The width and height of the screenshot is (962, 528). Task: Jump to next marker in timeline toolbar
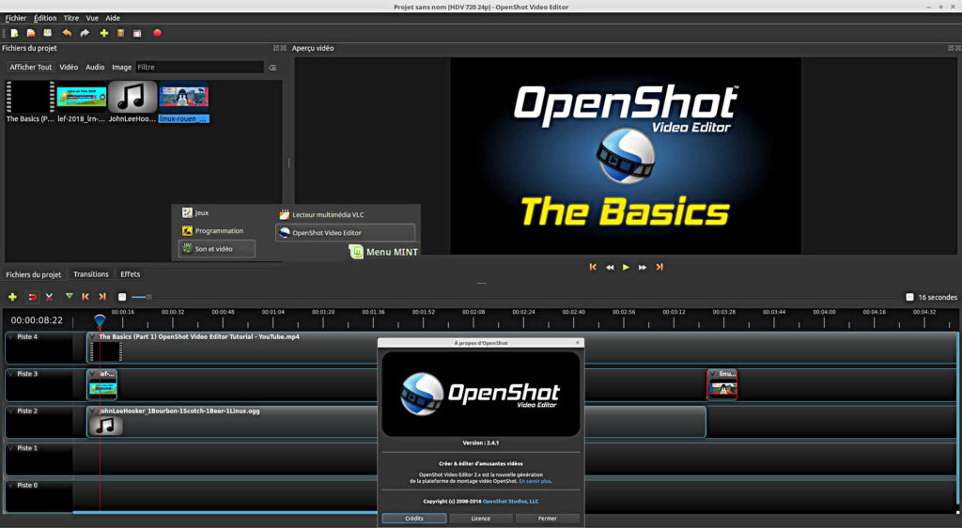pos(102,297)
